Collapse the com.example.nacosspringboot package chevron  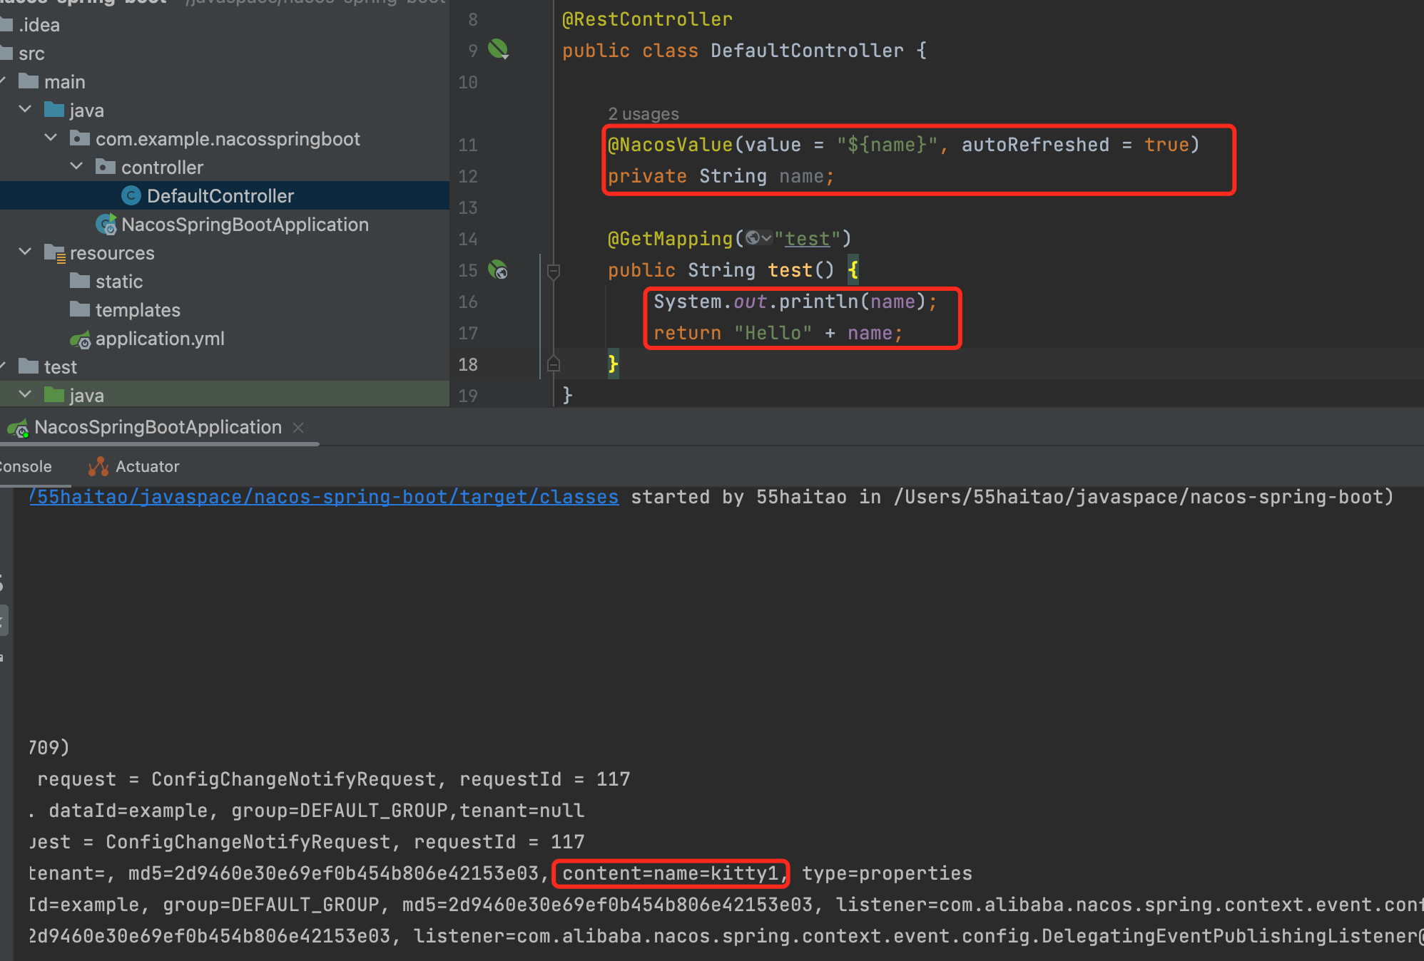[51, 138]
